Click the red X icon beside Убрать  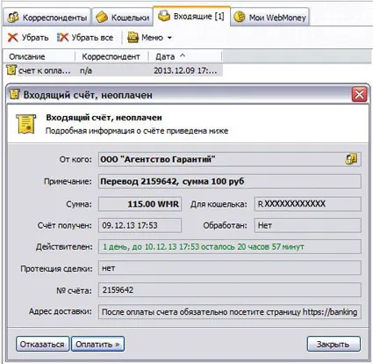pyautogui.click(x=13, y=38)
